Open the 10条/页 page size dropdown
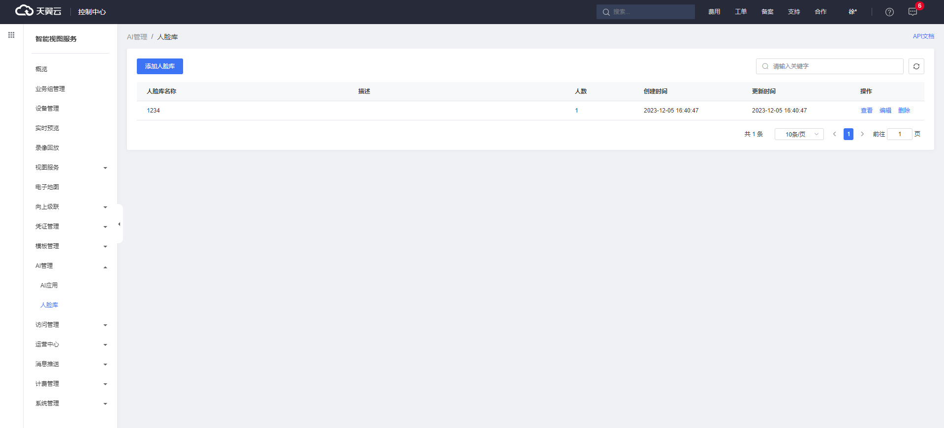The width and height of the screenshot is (944, 428). tap(799, 134)
